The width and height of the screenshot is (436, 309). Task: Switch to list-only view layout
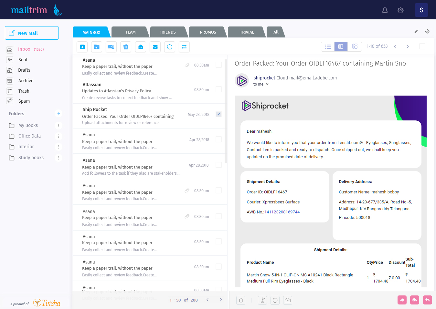tap(328, 46)
